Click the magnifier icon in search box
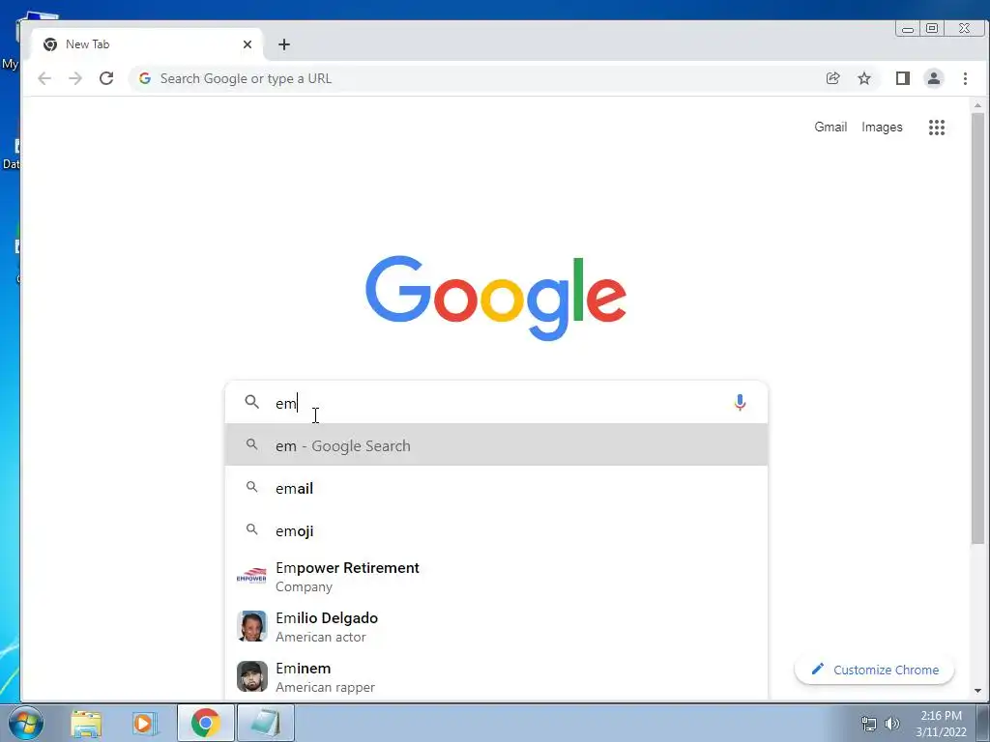 point(252,402)
